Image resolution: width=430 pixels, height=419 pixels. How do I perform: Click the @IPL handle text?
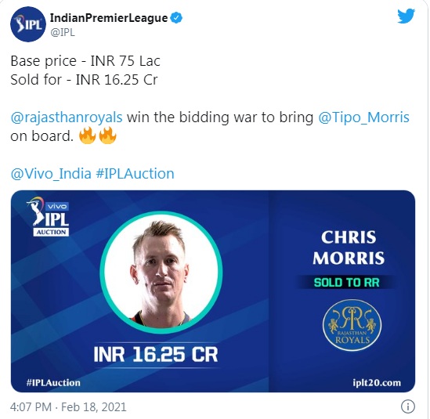[x=63, y=32]
